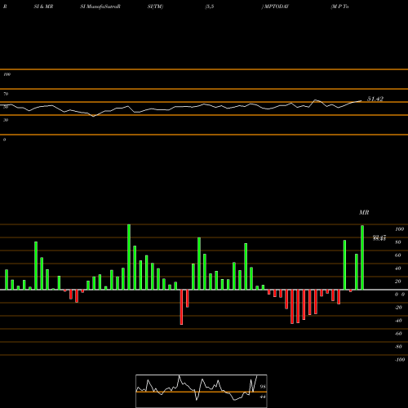Click the MR axis label -20

[398, 308]
